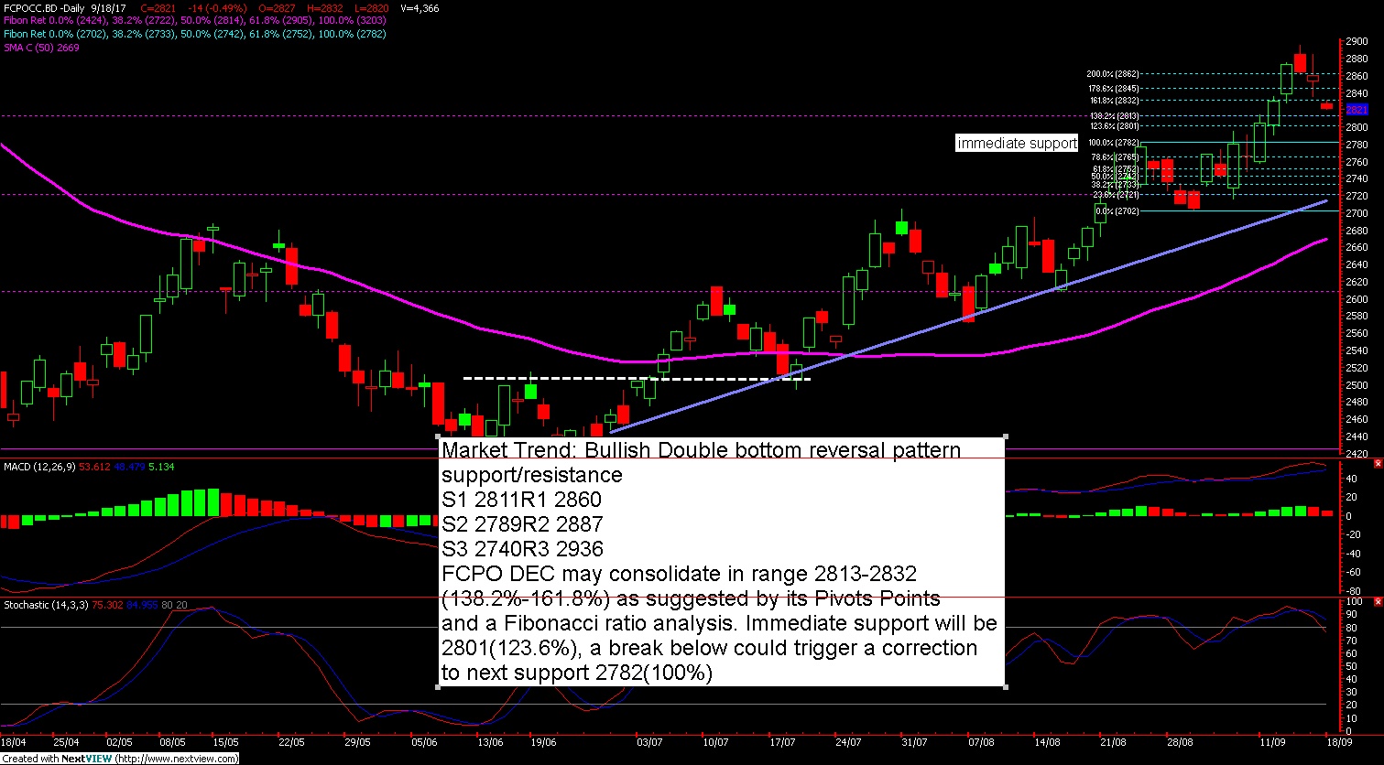The width and height of the screenshot is (1384, 765).
Task: Select the SMA C (50) 2669 indicator label
Action: (42, 48)
